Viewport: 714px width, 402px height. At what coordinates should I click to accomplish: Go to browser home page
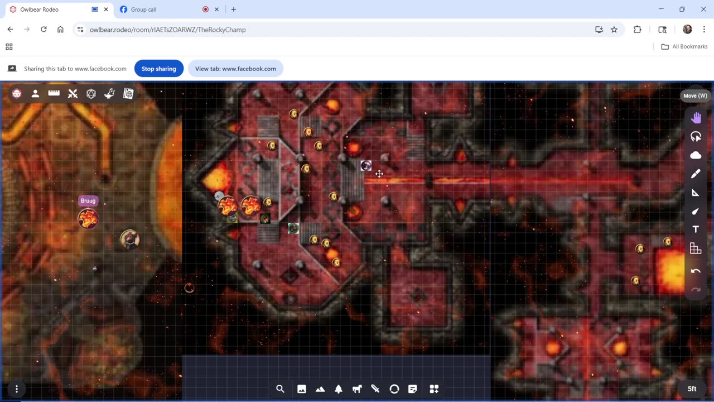pyautogui.click(x=60, y=30)
